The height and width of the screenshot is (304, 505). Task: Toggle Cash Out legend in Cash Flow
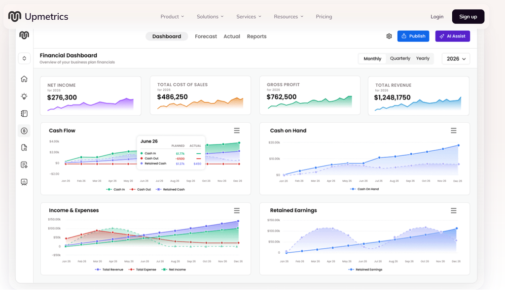point(140,190)
